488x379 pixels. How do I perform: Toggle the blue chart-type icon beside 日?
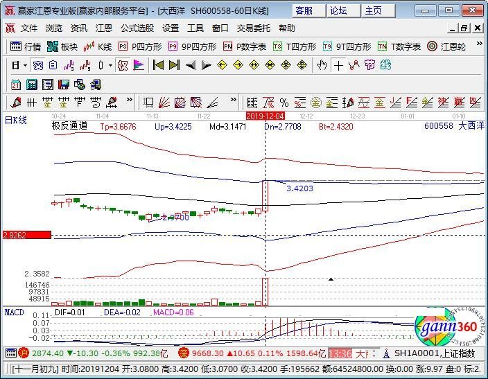38,65
